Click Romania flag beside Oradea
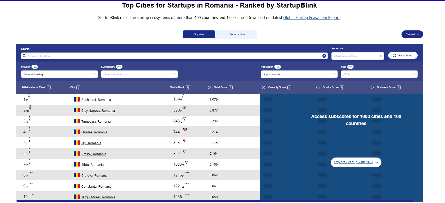 coord(77,132)
